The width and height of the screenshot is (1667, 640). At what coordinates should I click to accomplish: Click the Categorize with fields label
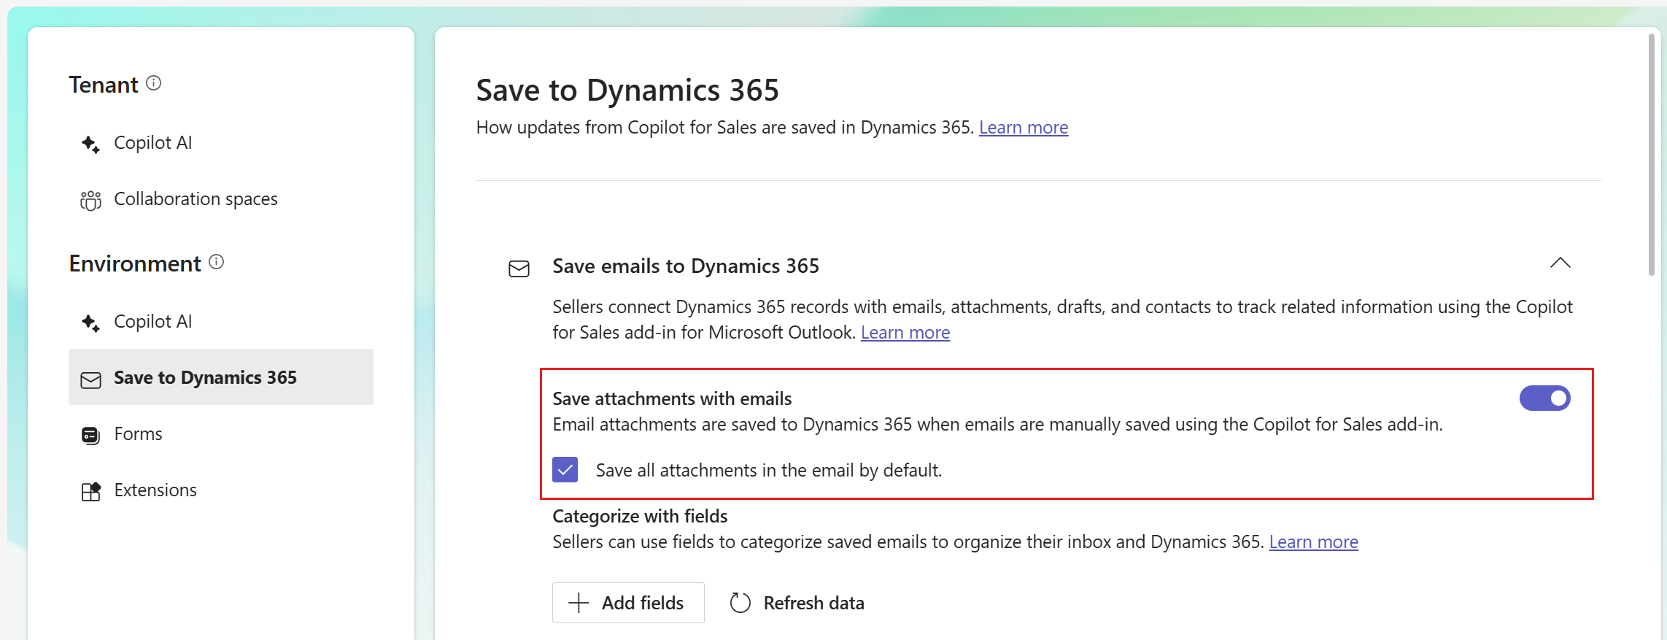pos(640,517)
